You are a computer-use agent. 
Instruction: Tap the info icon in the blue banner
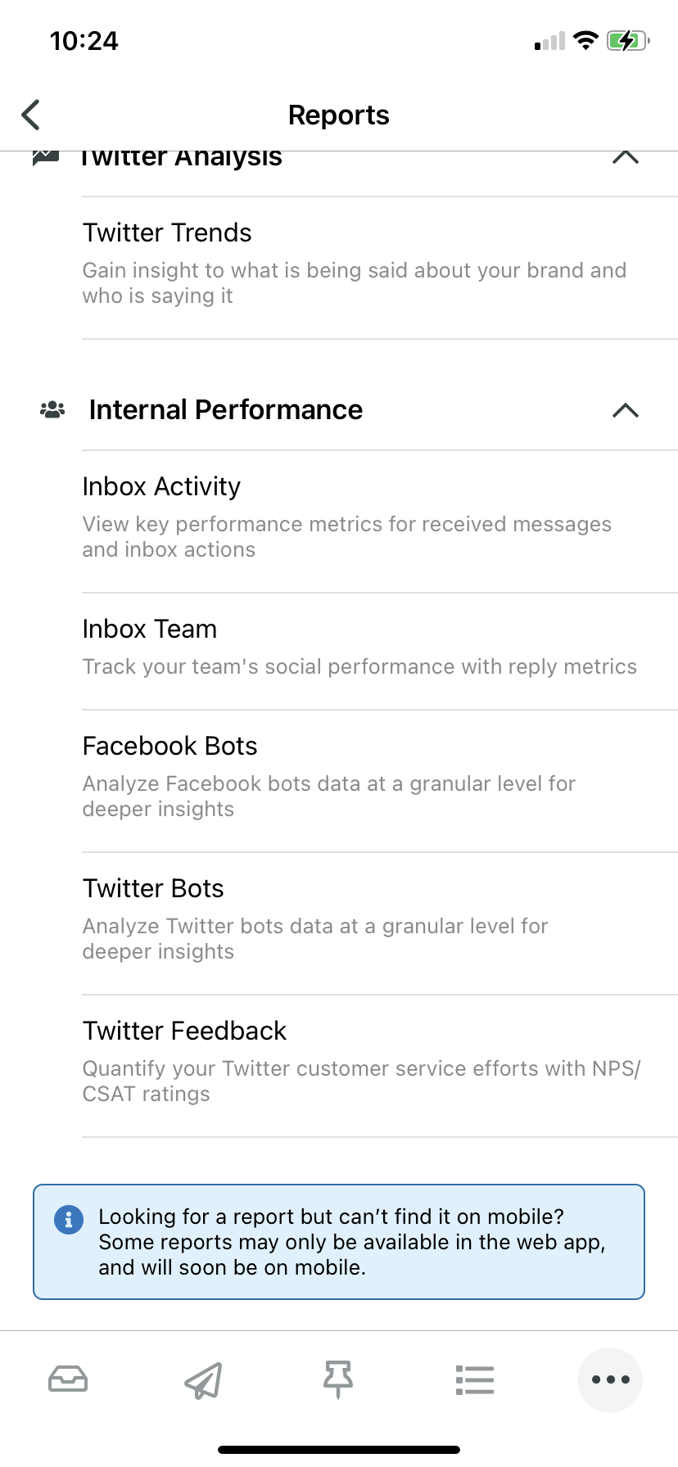coord(69,1219)
